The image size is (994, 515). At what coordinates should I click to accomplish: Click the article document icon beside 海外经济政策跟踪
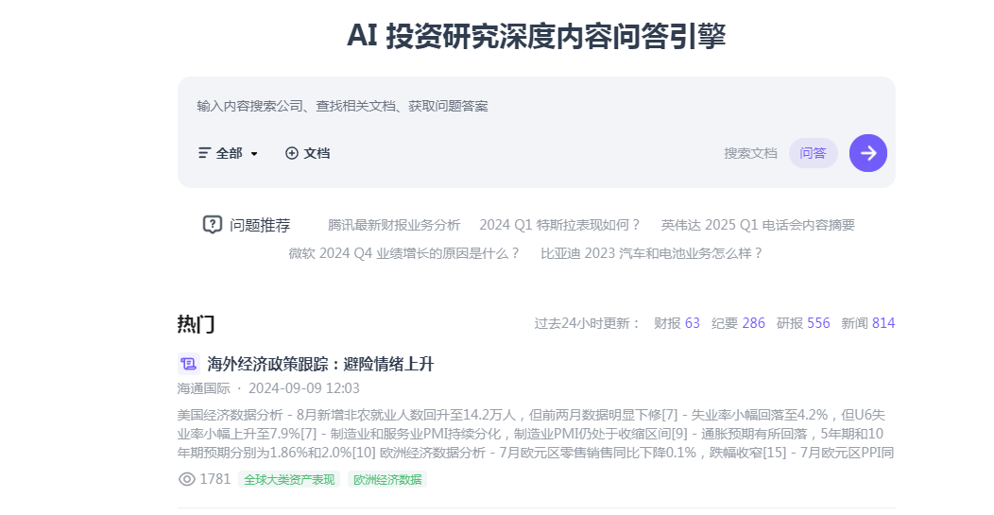[x=188, y=364]
